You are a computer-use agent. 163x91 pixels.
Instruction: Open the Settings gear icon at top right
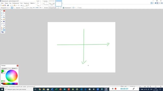(x=160, y=3)
